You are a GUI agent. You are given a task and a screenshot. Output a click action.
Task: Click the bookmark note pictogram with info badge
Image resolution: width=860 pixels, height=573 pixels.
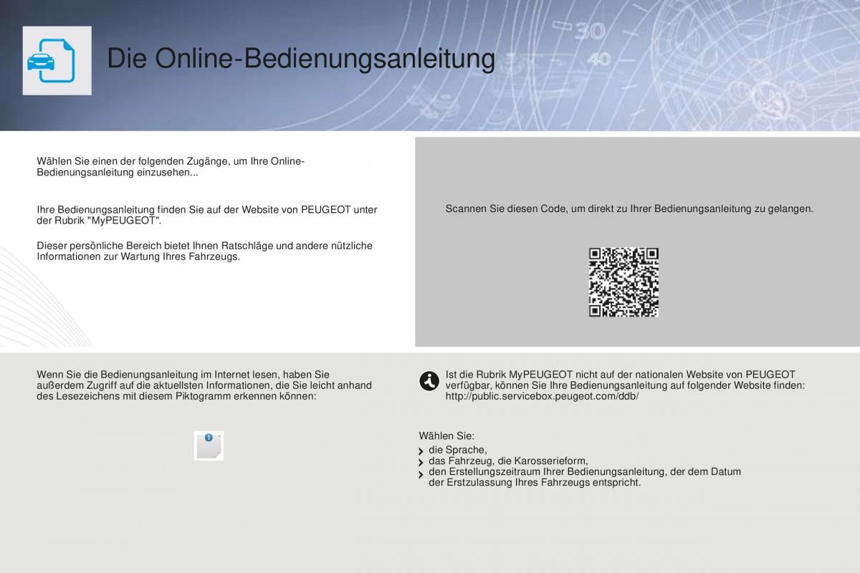pos(209,446)
